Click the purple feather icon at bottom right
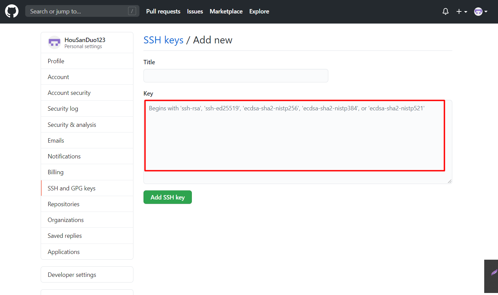498x295 pixels. click(x=494, y=272)
